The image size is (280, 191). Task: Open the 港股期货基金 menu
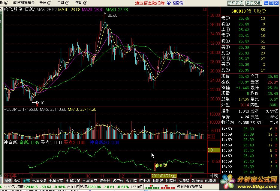coord(24,3)
